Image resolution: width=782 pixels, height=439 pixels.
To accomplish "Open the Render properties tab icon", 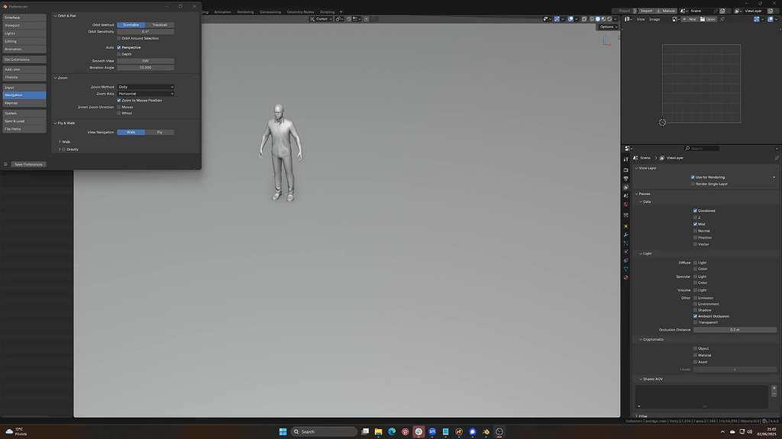I will [x=626, y=170].
